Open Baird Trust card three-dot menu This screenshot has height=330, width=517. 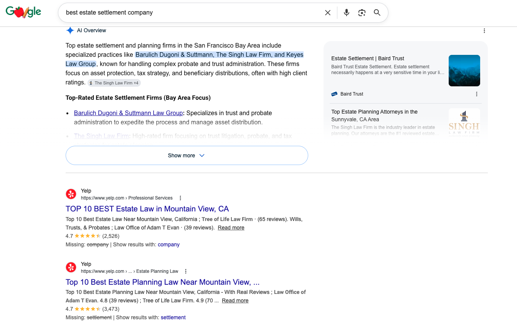[477, 94]
